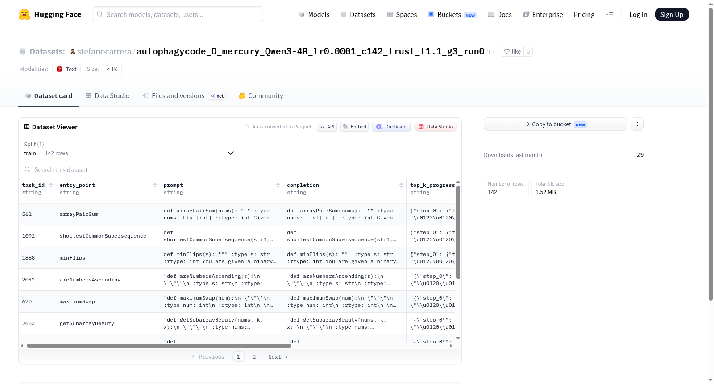
Task: Click task_id cell 2042
Action: [37, 280]
